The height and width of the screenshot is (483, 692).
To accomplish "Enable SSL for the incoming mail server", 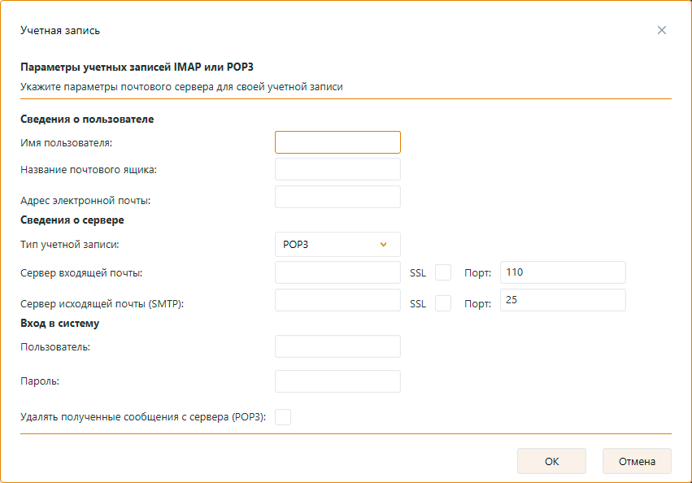I will [x=442, y=272].
